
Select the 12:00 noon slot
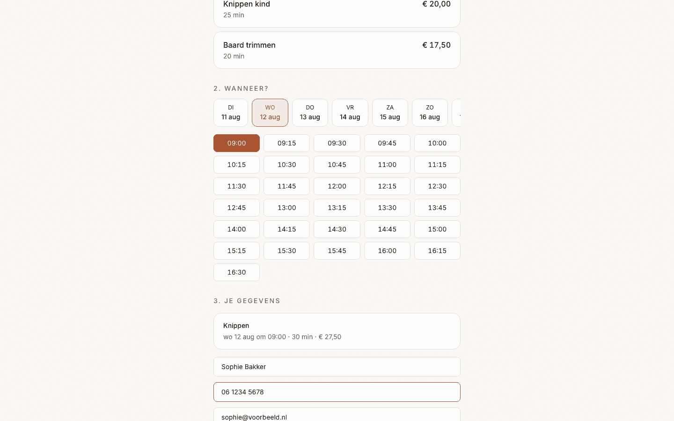click(x=337, y=186)
